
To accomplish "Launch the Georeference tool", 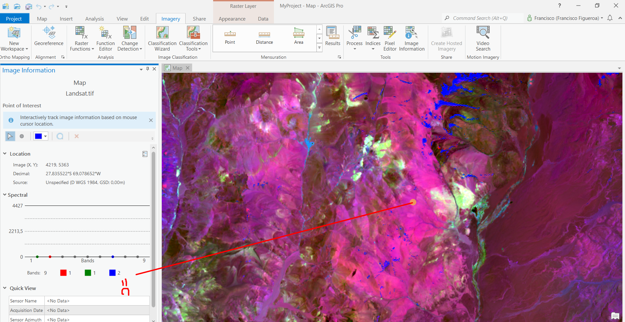I will (48, 38).
